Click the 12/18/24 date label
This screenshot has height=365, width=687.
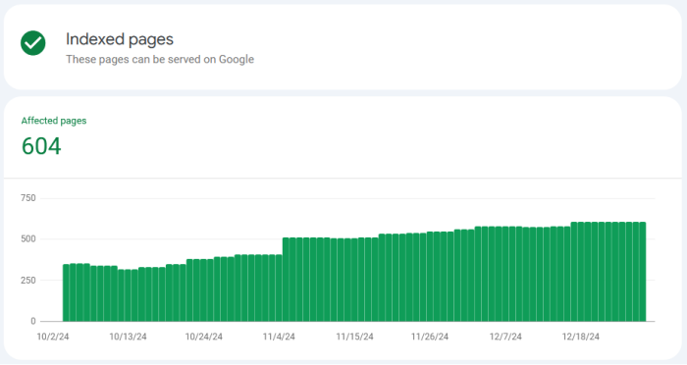pos(581,337)
